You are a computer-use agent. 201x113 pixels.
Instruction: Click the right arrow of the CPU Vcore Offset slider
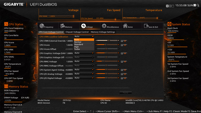(x=119, y=49)
